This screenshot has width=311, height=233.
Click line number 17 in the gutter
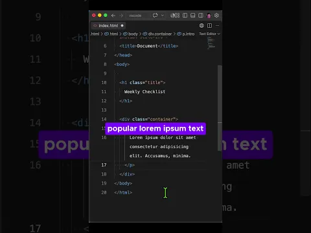104,165
